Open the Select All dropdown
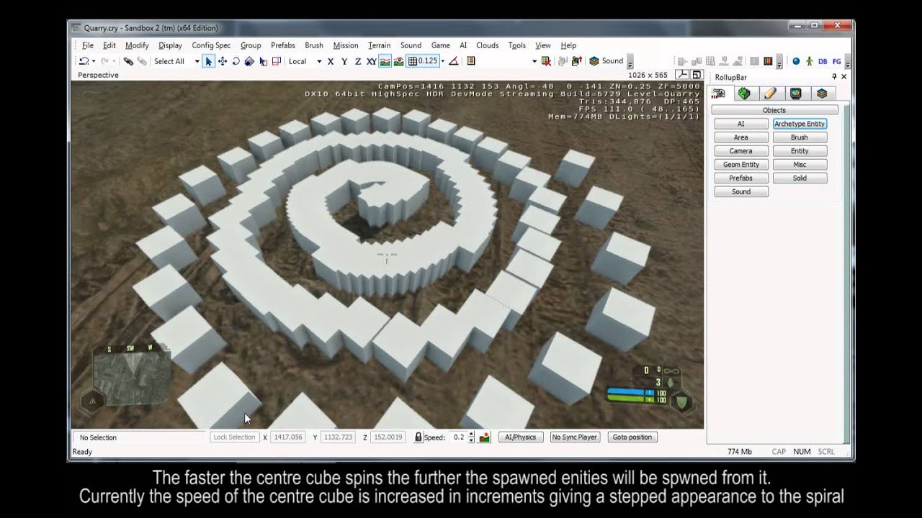 (197, 61)
